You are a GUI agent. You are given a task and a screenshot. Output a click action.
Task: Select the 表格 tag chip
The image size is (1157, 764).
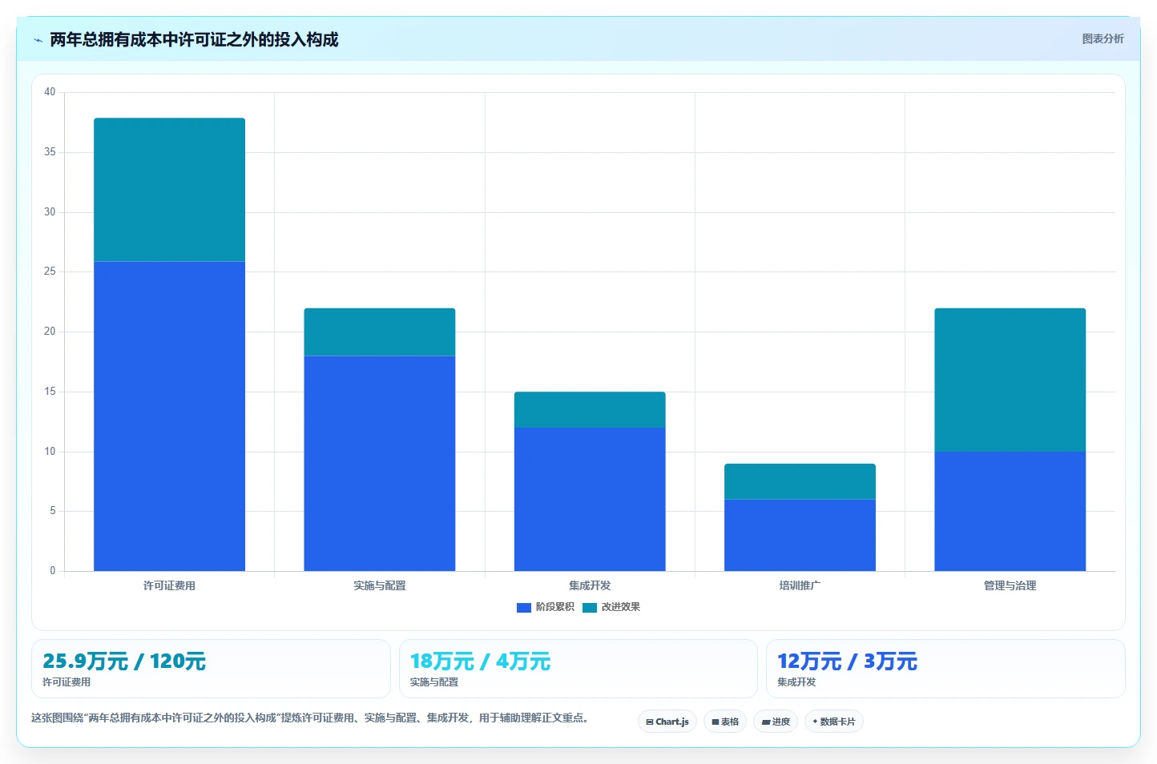(x=725, y=722)
